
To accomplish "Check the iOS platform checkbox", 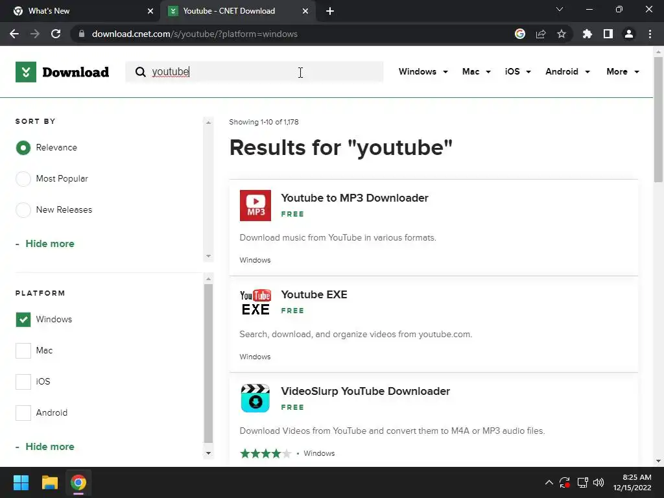I will point(23,381).
